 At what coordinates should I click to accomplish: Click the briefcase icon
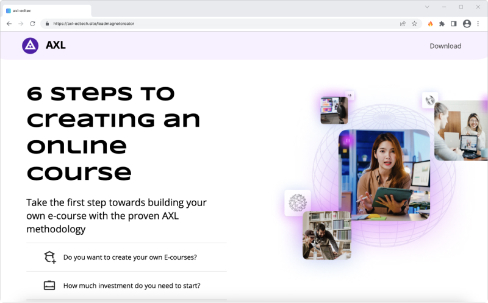(49, 285)
